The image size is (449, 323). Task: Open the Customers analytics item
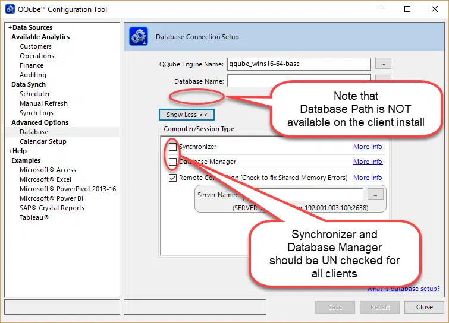pyautogui.click(x=36, y=46)
